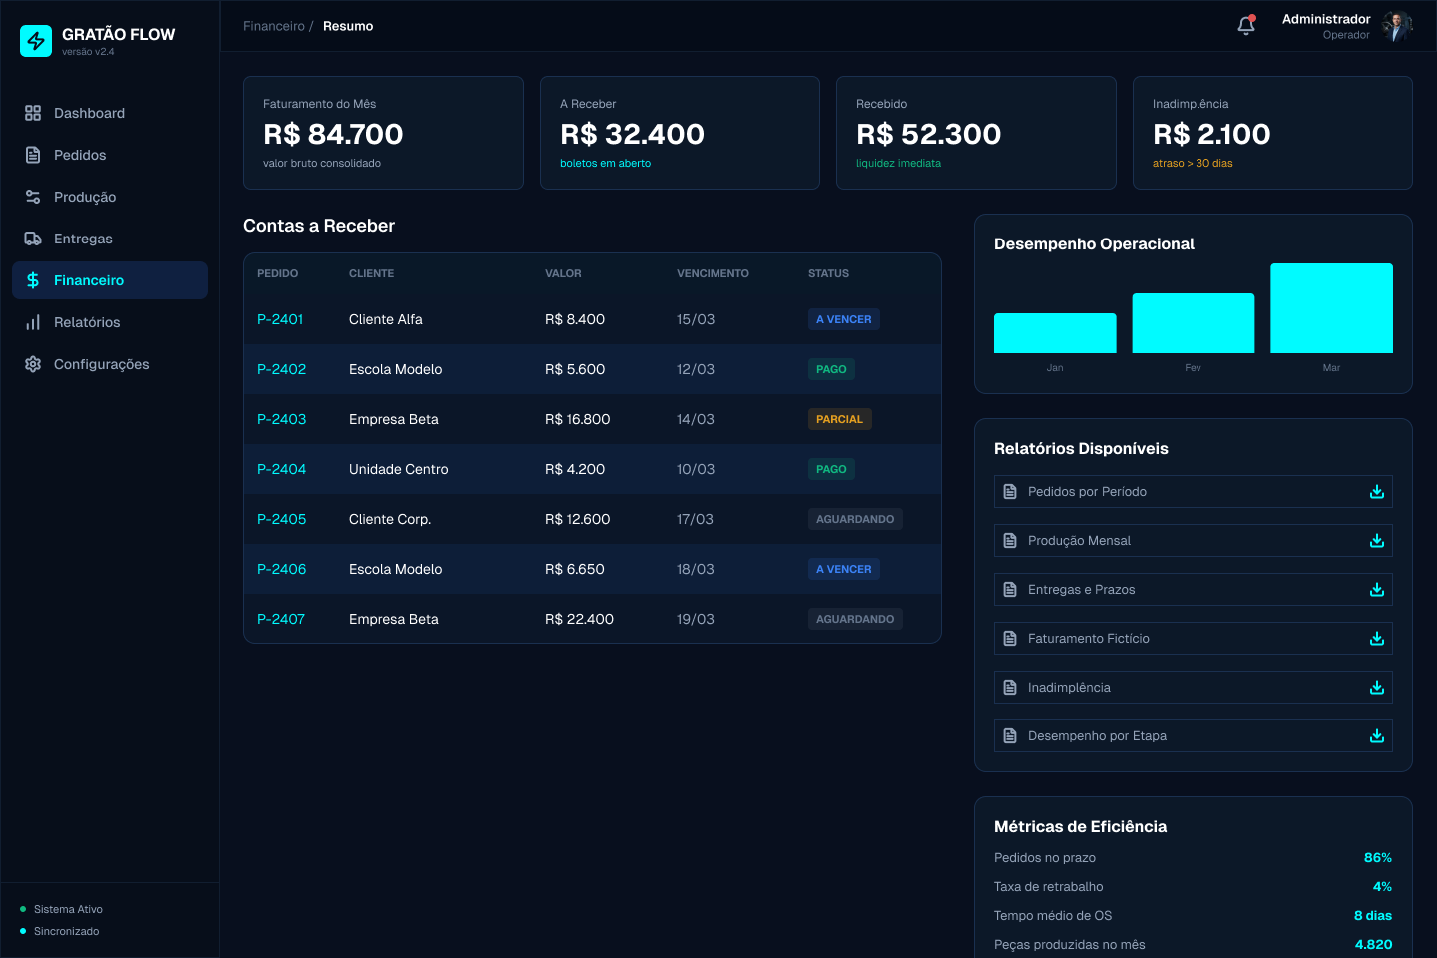
Task: Click the Inadimplência R$ 2.100 card
Action: (x=1272, y=133)
